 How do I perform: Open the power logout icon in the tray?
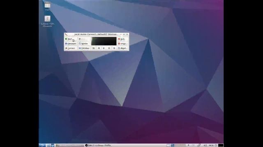click(216, 145)
